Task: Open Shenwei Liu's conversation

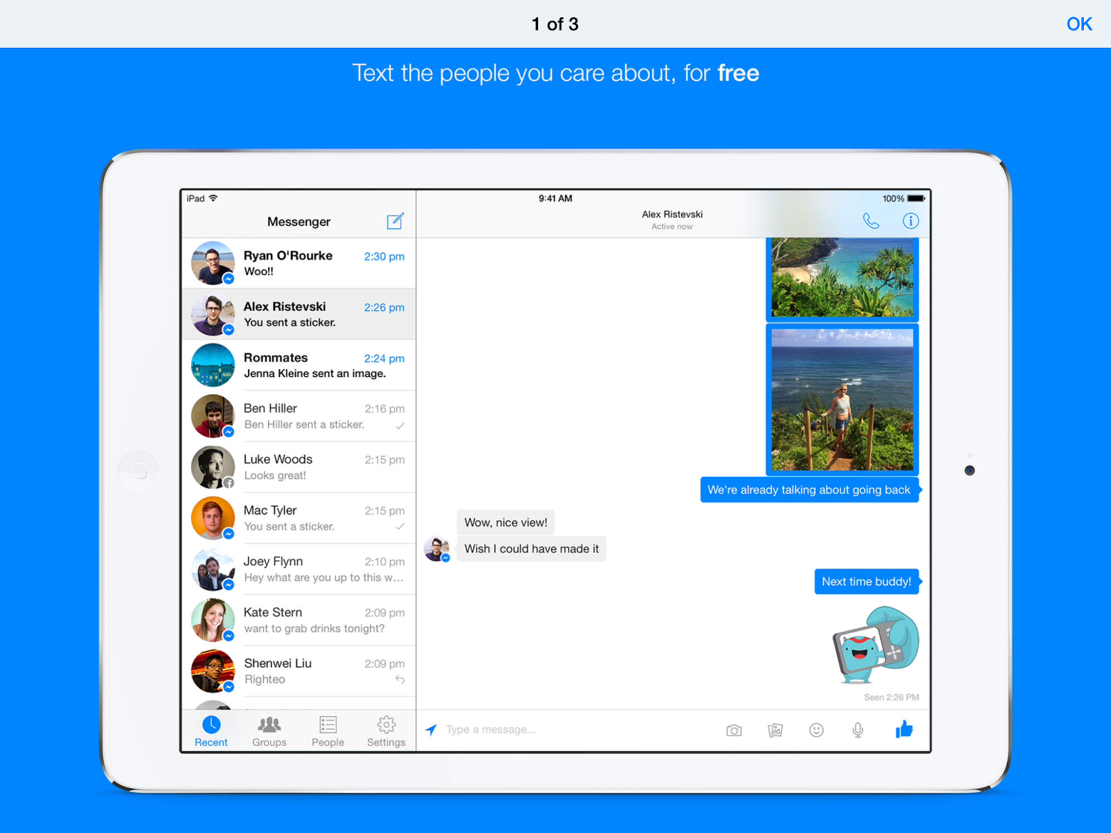Action: point(299,671)
